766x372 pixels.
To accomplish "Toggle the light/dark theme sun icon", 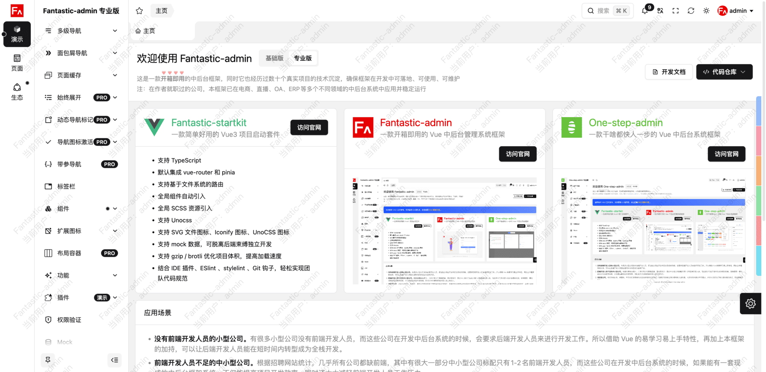I will (706, 11).
